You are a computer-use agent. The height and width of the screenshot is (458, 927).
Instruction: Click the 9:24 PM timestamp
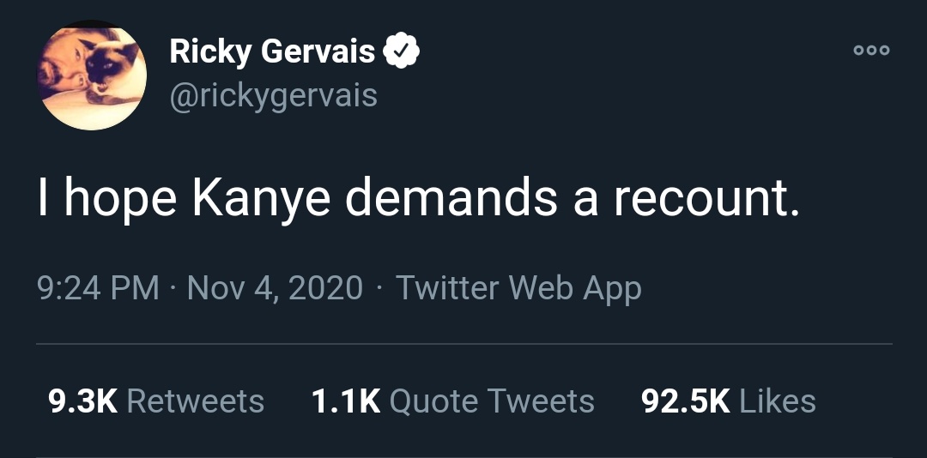click(x=99, y=288)
